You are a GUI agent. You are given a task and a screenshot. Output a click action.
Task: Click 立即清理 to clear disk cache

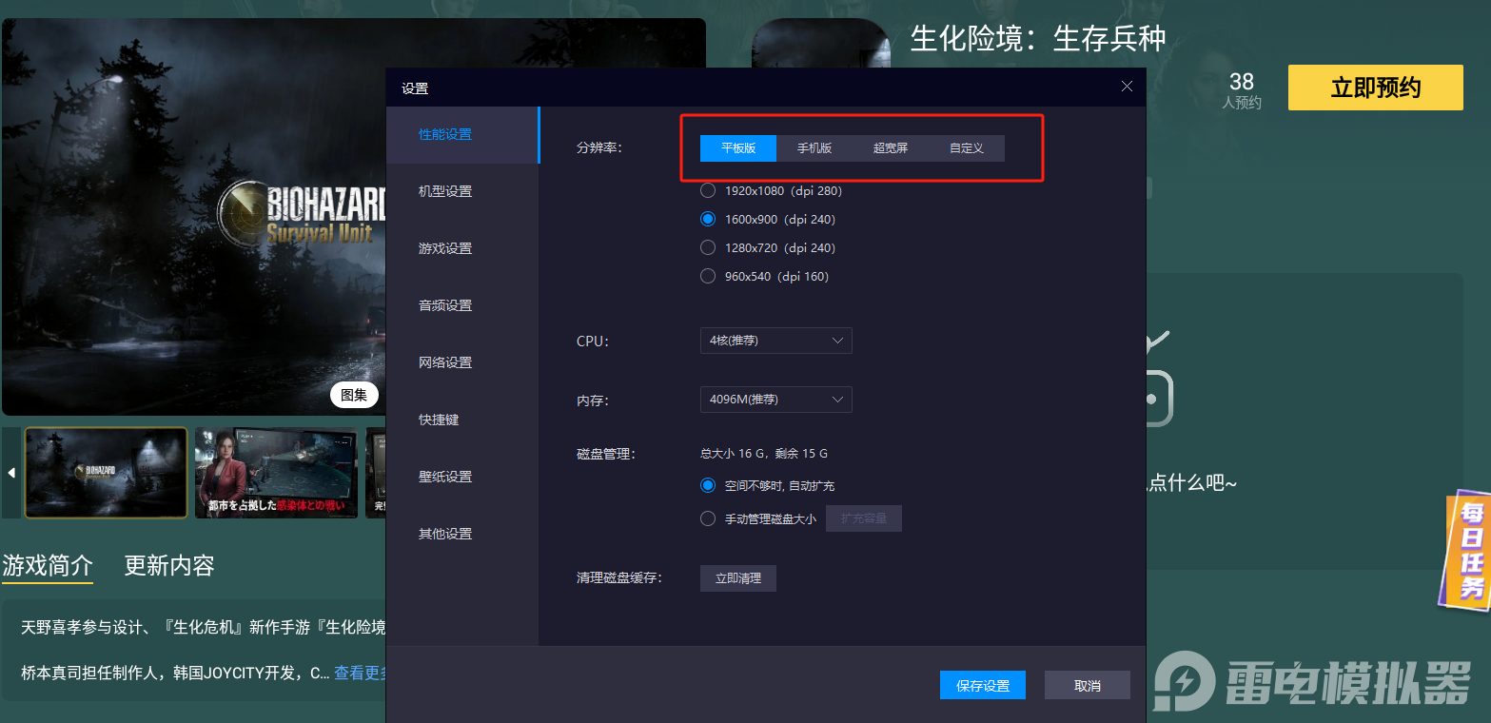click(737, 577)
